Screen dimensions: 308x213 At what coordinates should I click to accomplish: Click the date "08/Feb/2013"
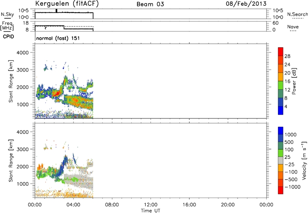[x=246, y=4]
